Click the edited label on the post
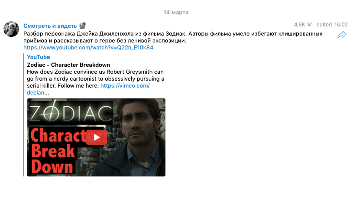Screen dimensions: 353x199 pyautogui.click(x=324, y=25)
